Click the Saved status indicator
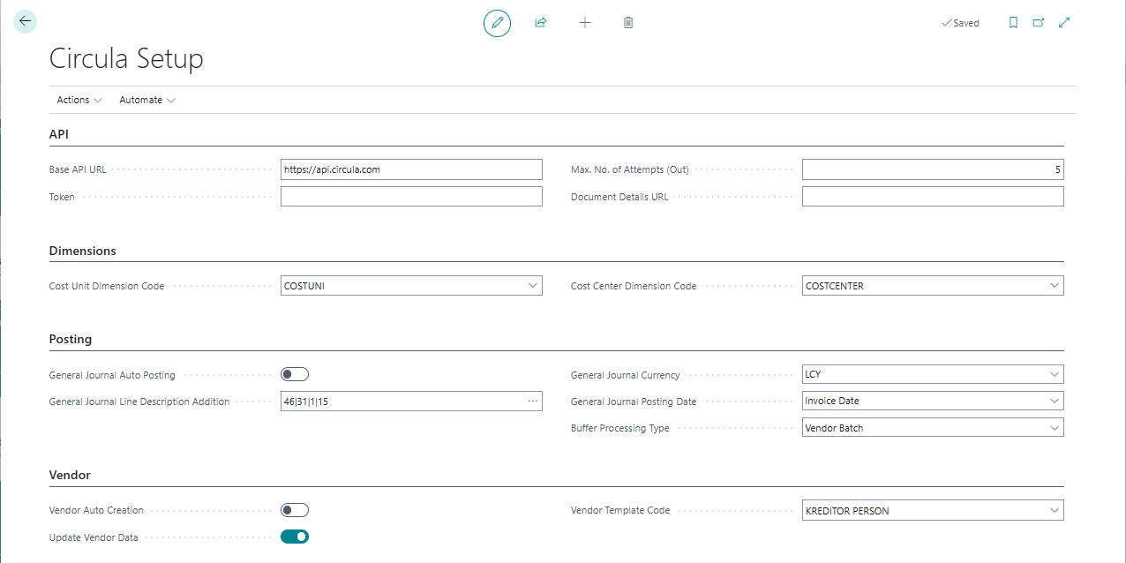 point(960,23)
